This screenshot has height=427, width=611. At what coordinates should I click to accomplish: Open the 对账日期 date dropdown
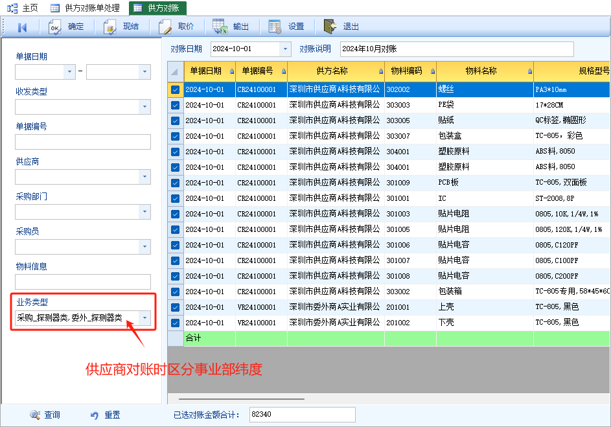285,49
